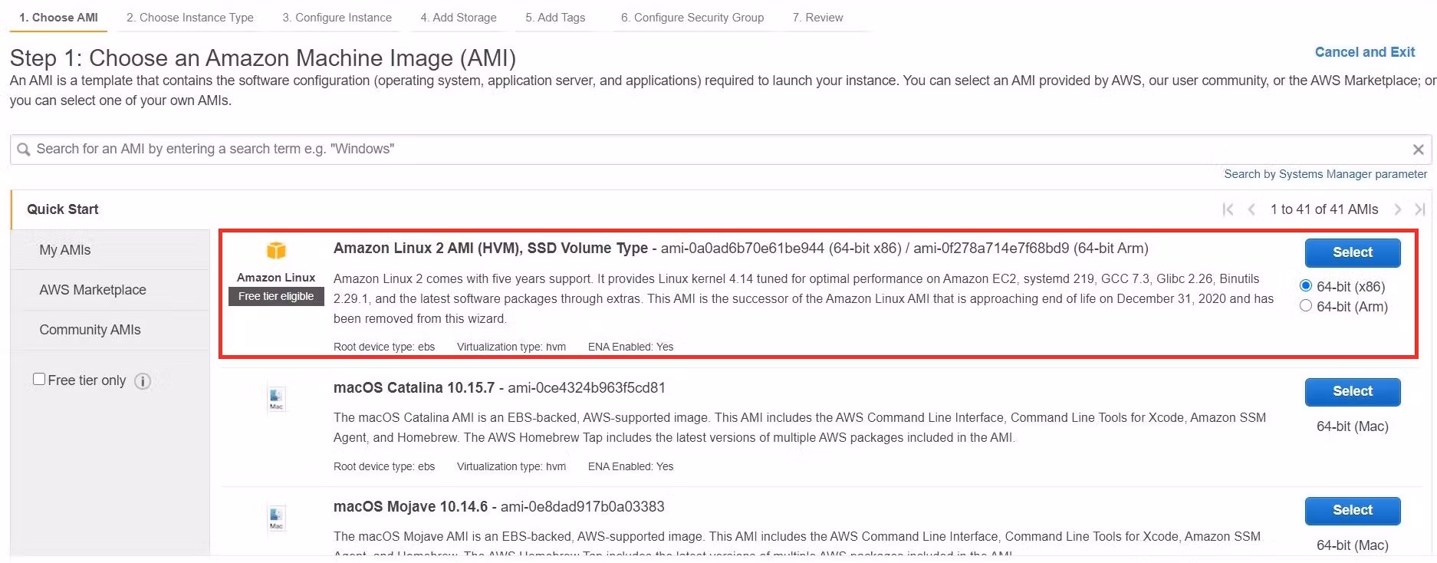Click the 1 to 41 of 41 AMIs text
The image size is (1437, 563).
coord(1324,209)
